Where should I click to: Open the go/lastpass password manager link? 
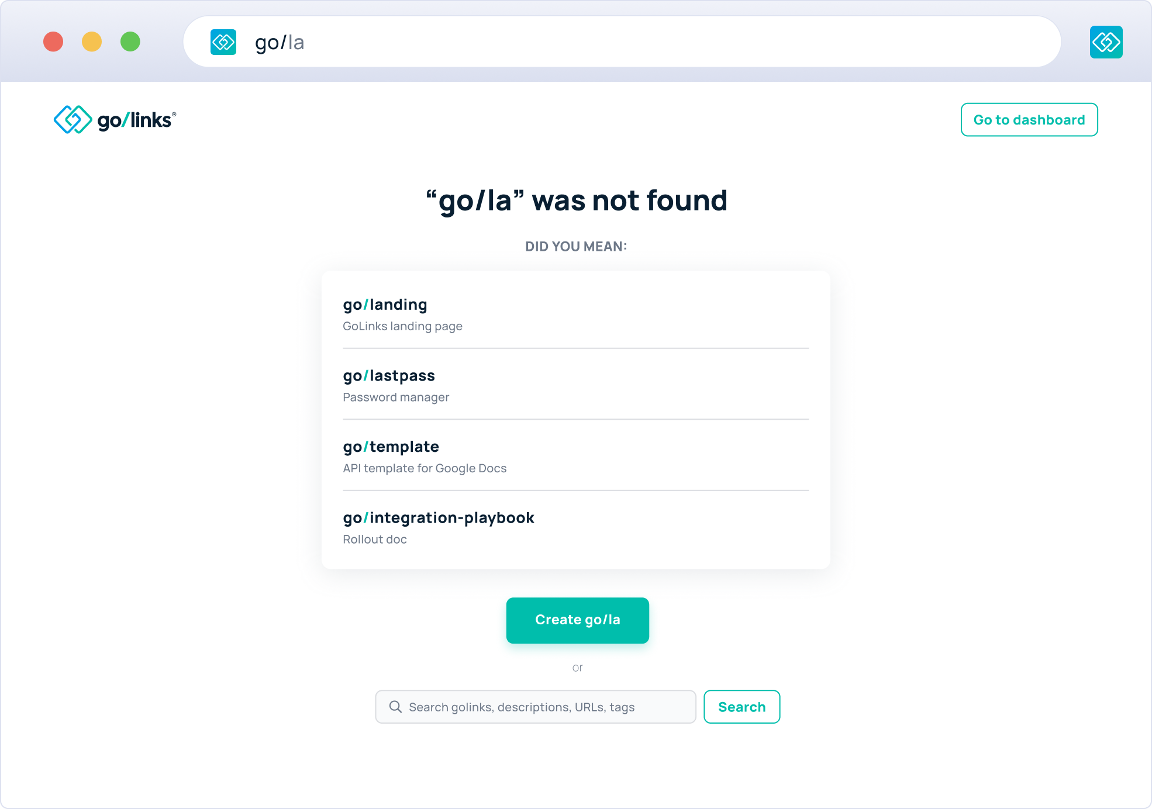pyautogui.click(x=389, y=375)
